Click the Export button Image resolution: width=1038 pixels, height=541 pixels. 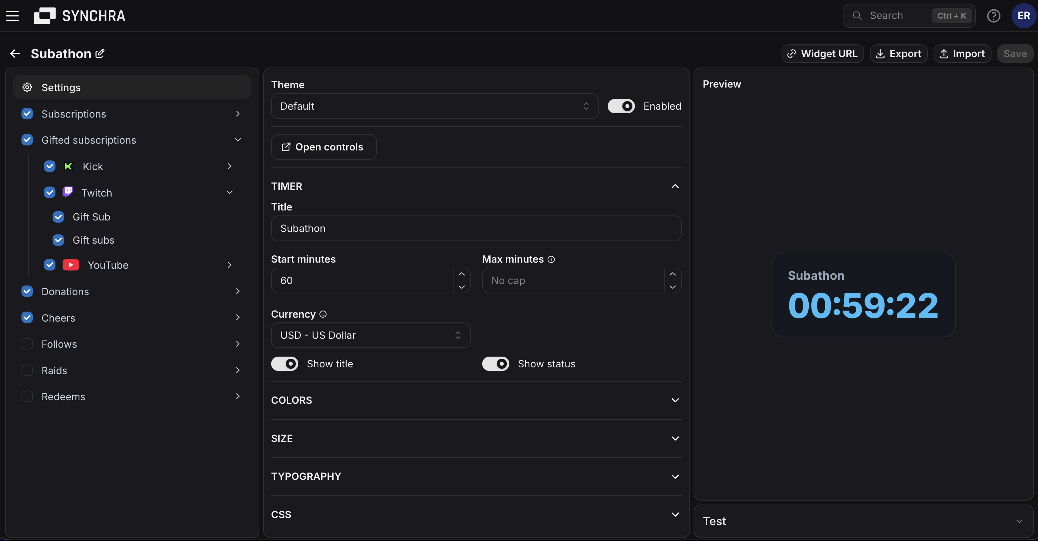899,54
